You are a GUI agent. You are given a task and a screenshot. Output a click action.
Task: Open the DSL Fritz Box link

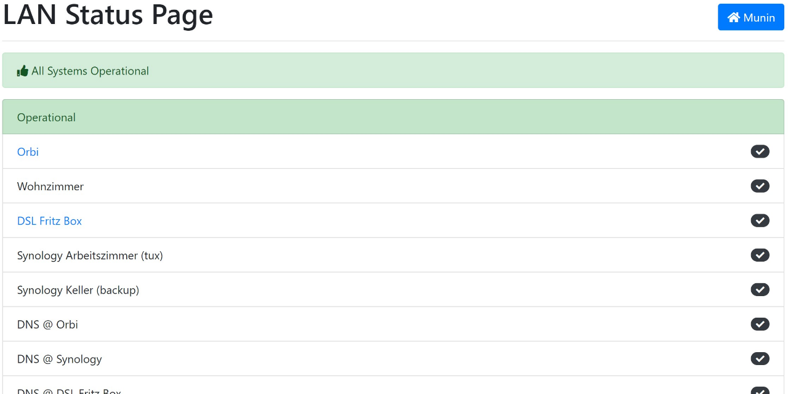pos(49,221)
